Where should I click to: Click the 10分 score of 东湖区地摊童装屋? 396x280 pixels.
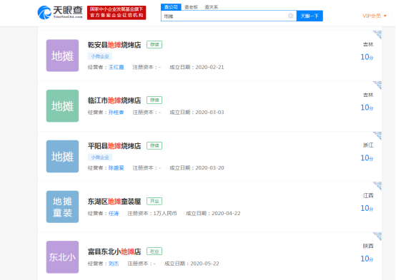tap(367, 208)
